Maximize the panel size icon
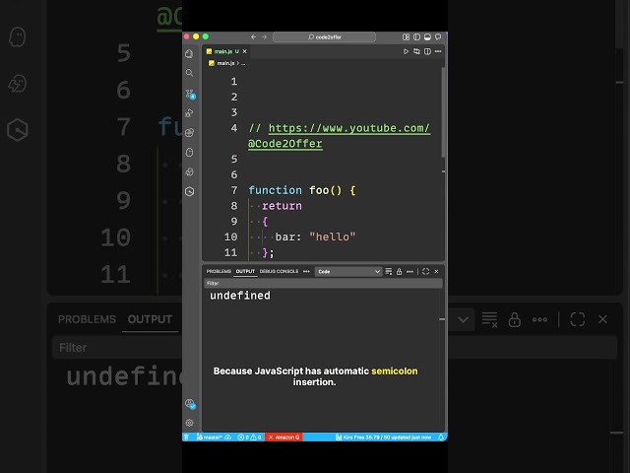 [x=426, y=272]
